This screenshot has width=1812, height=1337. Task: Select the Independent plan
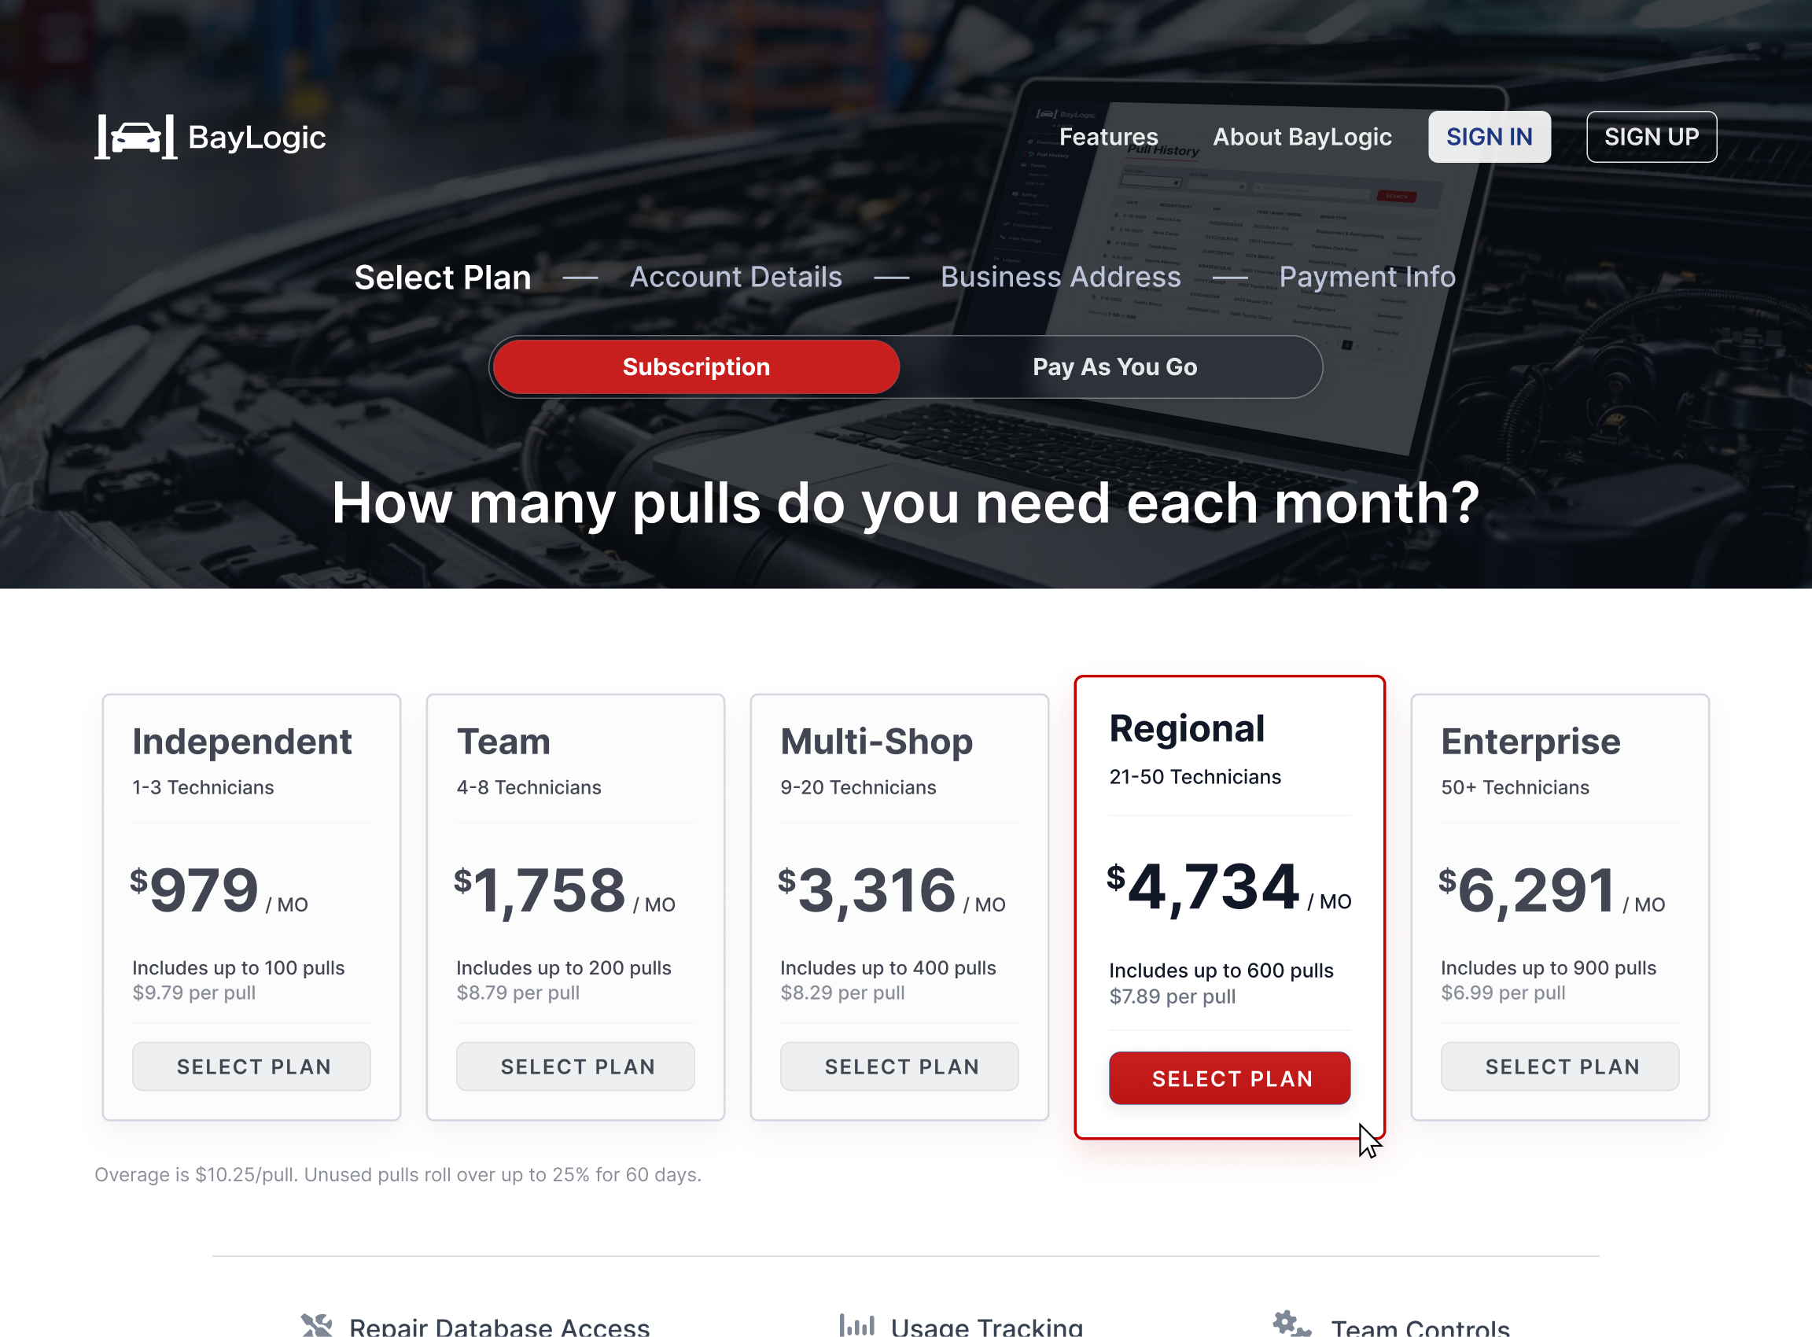coord(252,1066)
